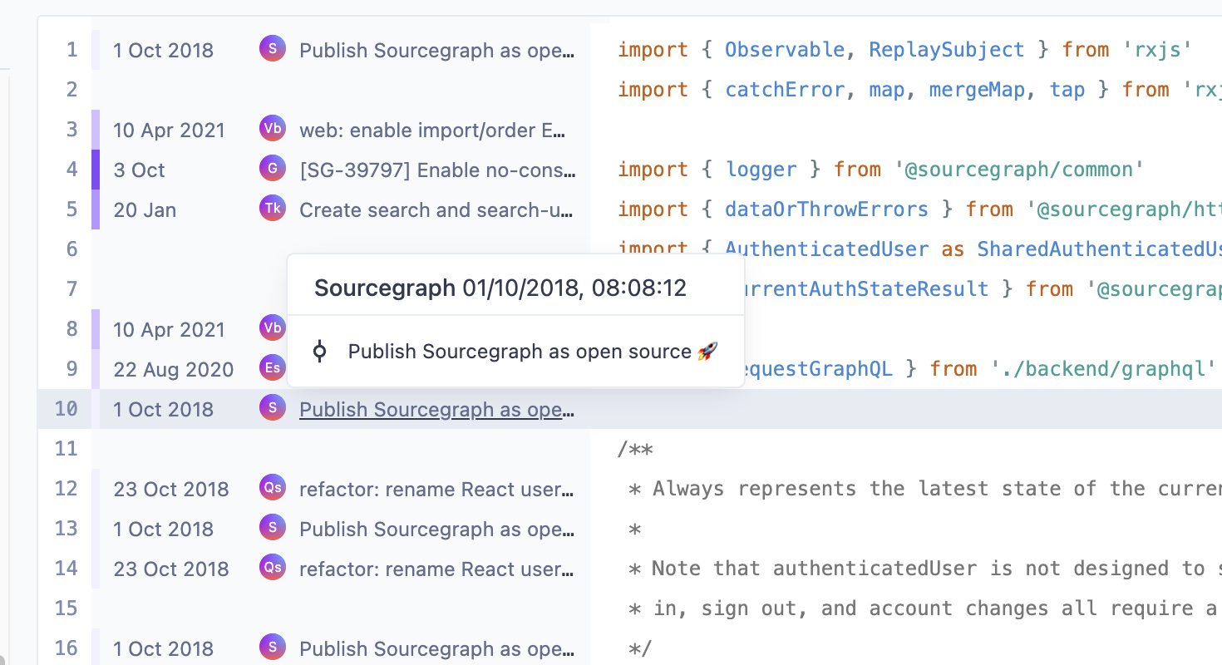Open 'refactor: rename React user…' on line 14
This screenshot has width=1222, height=665.
[437, 569]
